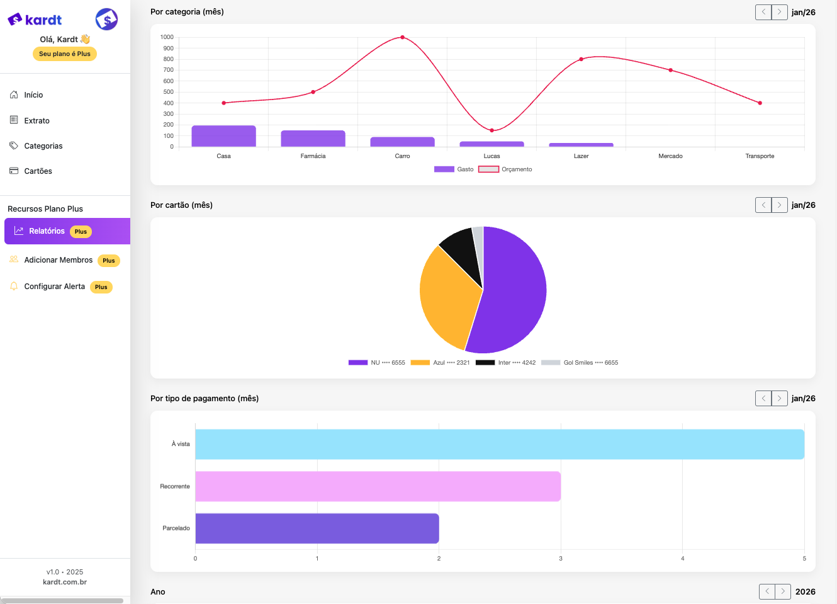Click the Extrato list icon
The height and width of the screenshot is (604, 837).
(14, 120)
